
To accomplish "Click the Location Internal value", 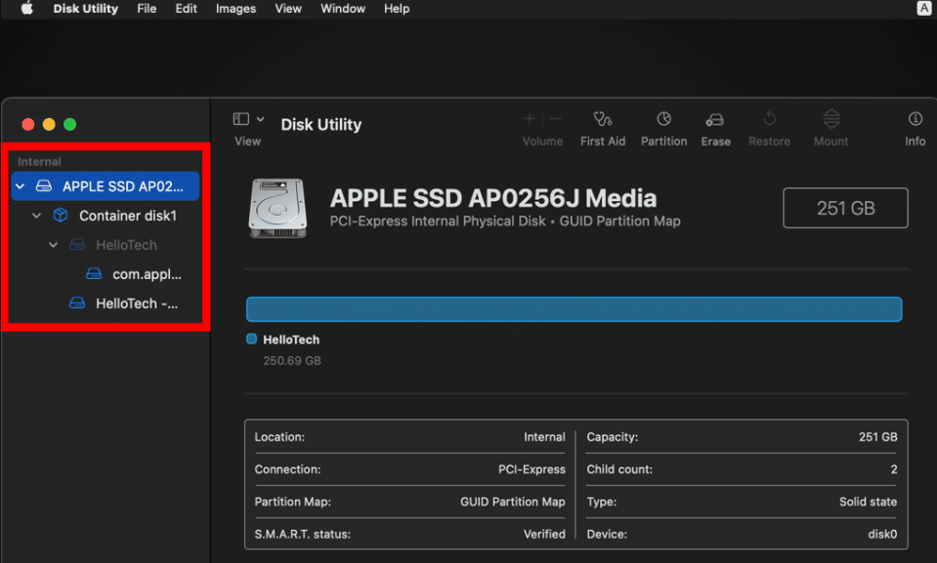I will (x=544, y=437).
